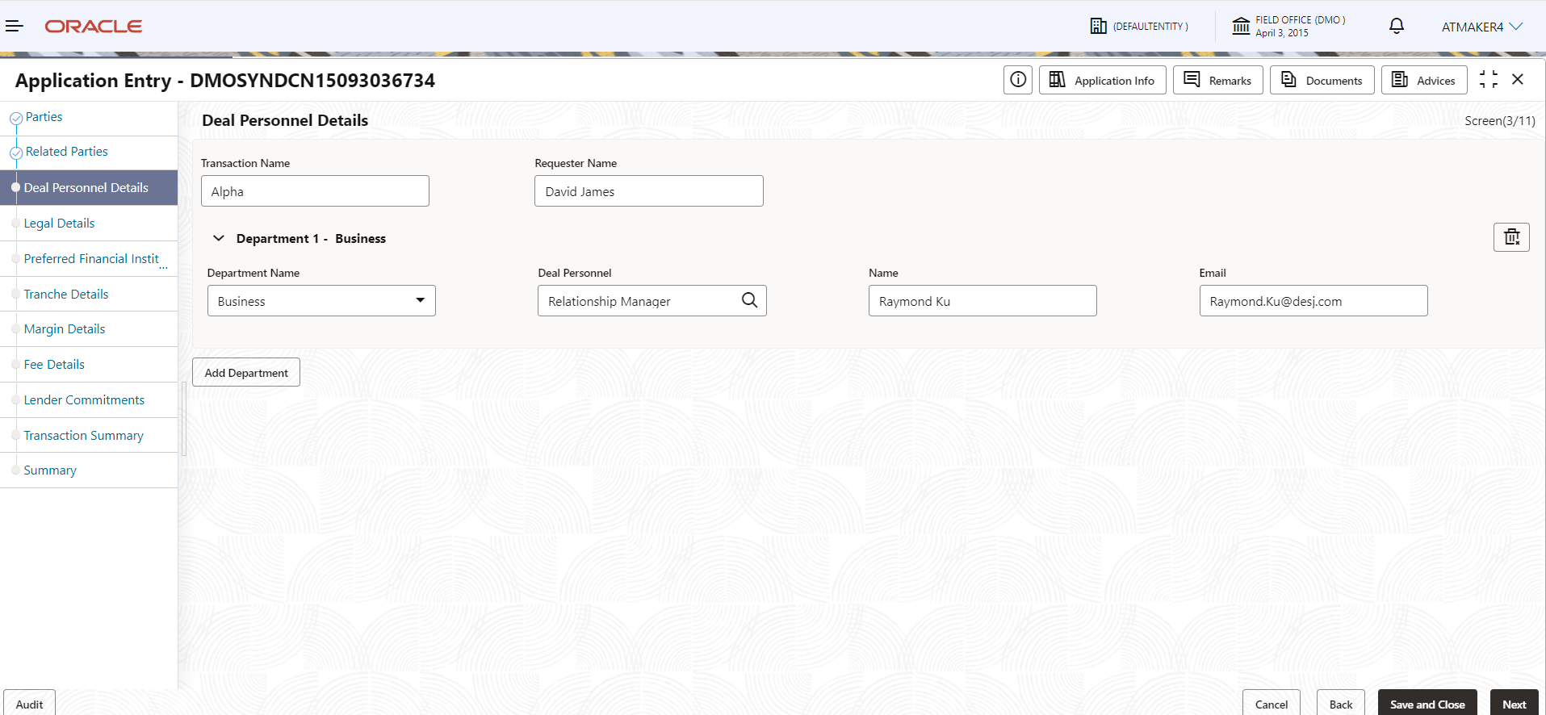1546x715 pixels.
Task: Go to Legal Details step
Action: tap(59, 224)
